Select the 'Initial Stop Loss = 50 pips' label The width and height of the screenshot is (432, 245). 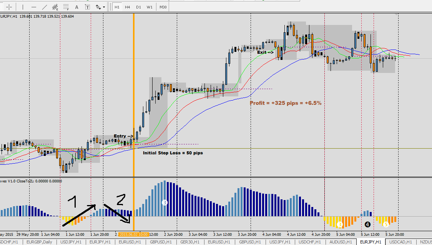[x=173, y=153]
